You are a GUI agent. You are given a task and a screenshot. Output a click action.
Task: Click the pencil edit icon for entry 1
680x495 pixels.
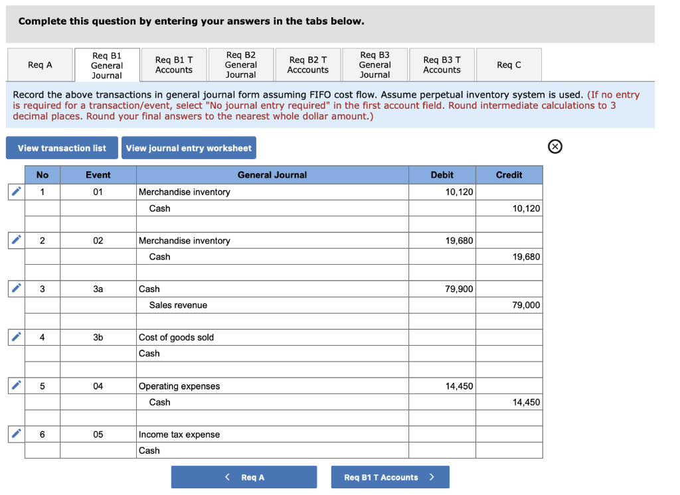(15, 192)
